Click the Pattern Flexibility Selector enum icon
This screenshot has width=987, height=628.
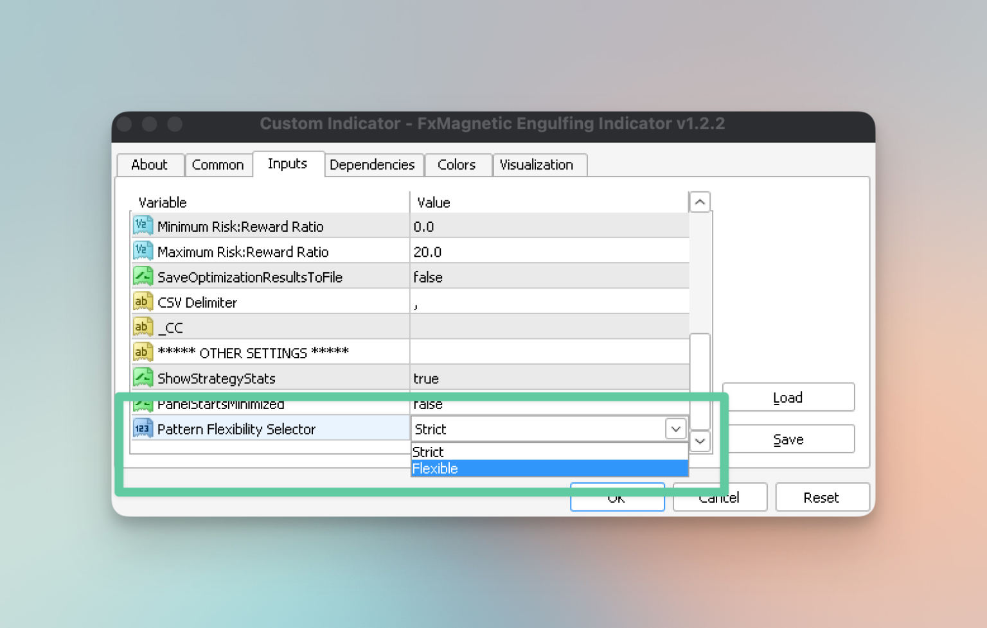(x=143, y=428)
